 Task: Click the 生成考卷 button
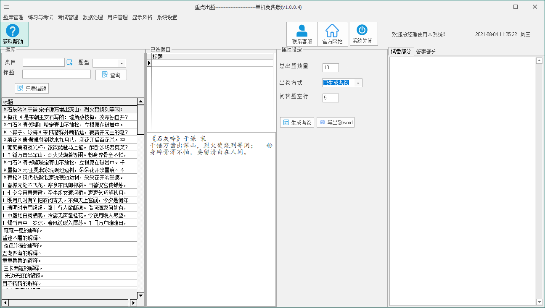[297, 122]
